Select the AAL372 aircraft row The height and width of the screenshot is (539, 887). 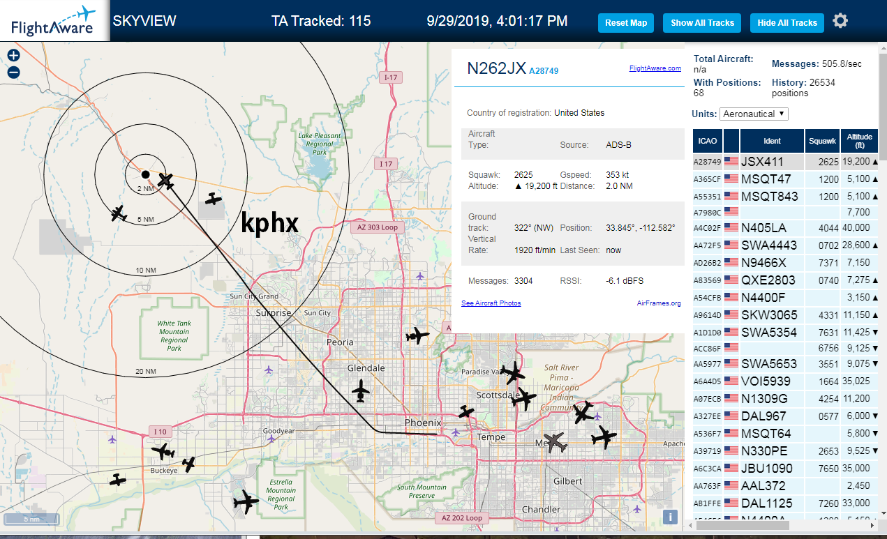point(785,485)
